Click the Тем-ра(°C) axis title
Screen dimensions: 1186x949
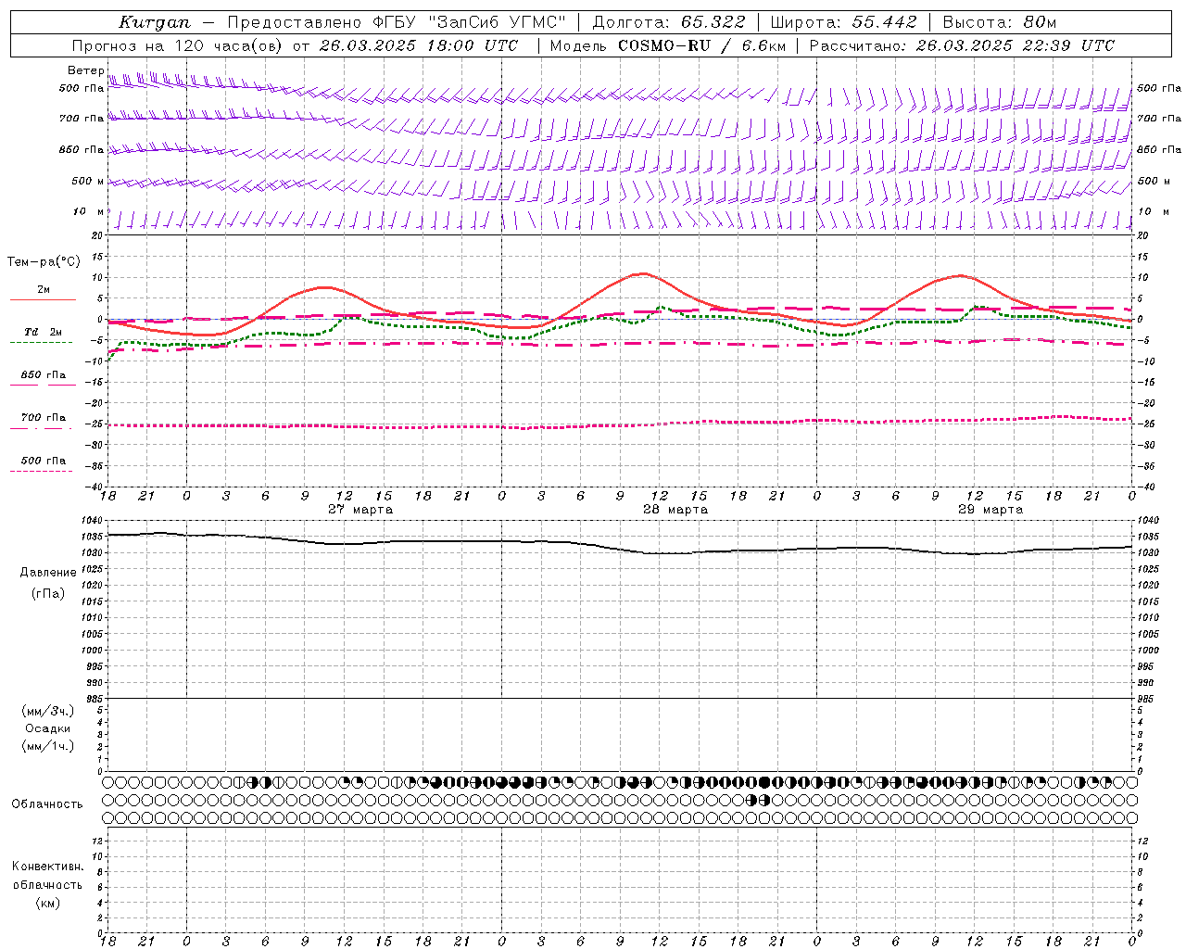click(44, 262)
